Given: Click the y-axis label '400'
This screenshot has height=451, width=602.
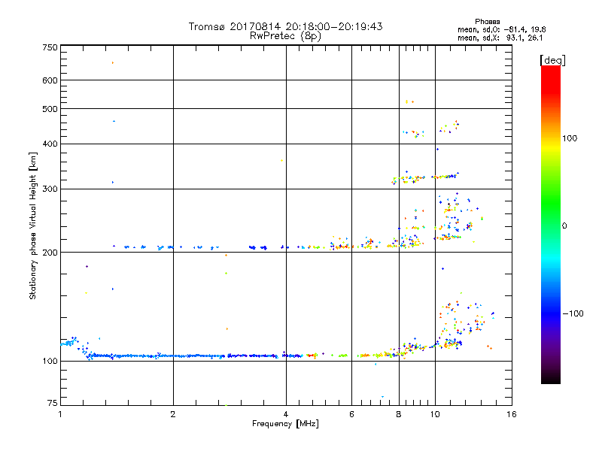Looking at the screenshot, I should coord(50,144).
